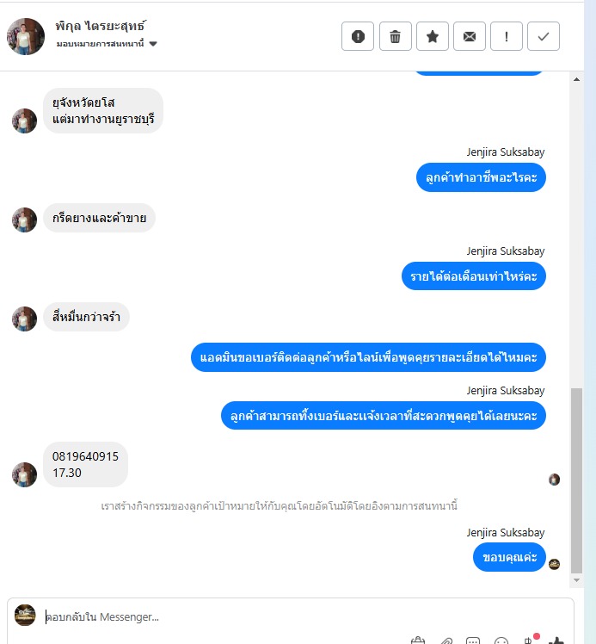This screenshot has height=644, width=596.
Task: Expand the assign conversation dropdown arrow
Action: 153,44
